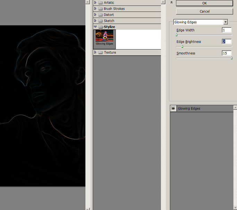Expand the Texture filter folder
The image size is (237, 210).
point(95,52)
